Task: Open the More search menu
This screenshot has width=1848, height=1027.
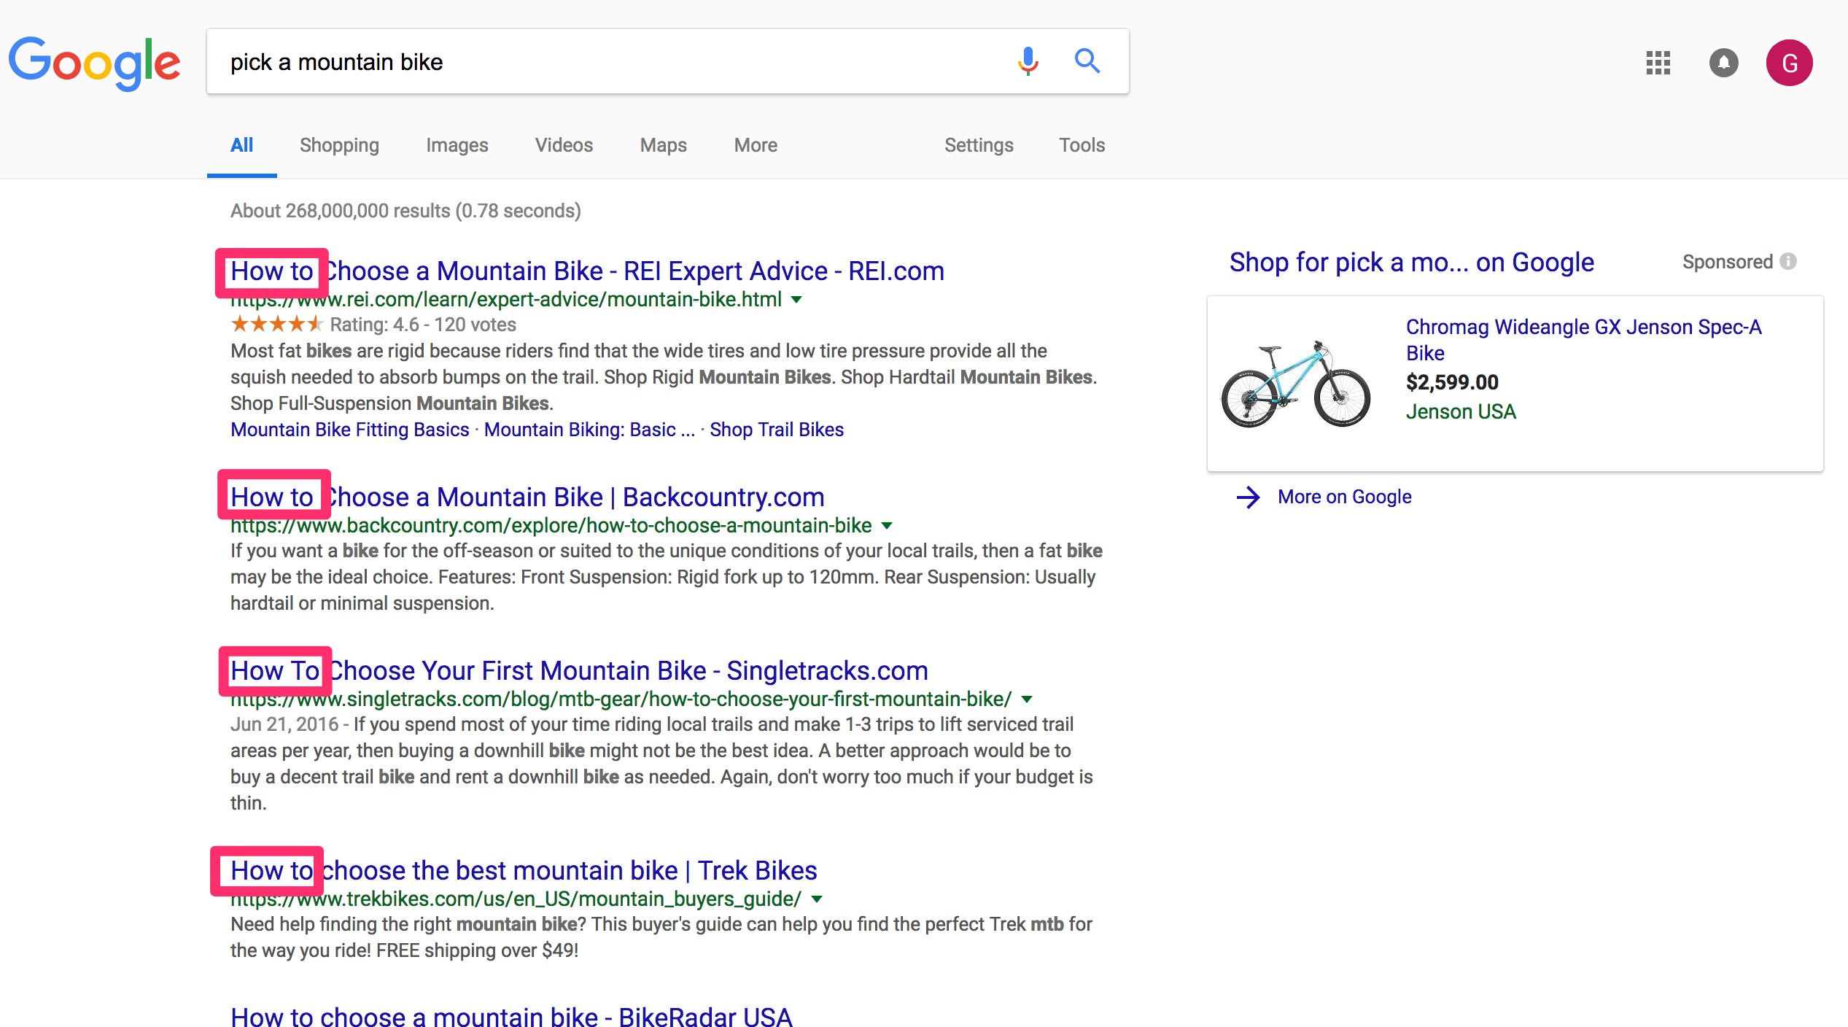Action: [x=756, y=145]
